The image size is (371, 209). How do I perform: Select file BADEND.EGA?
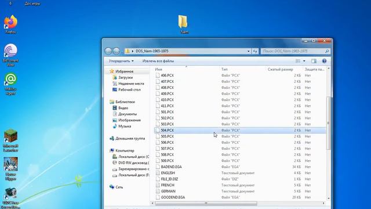pos(172,167)
